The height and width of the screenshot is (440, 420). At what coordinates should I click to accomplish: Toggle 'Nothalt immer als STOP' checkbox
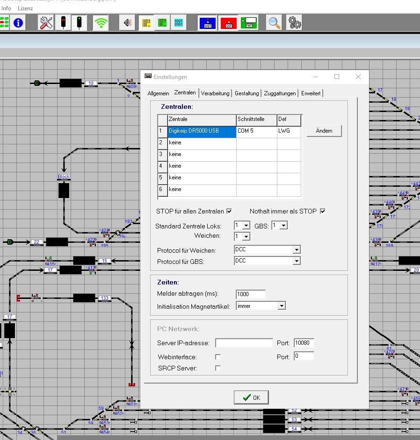323,211
